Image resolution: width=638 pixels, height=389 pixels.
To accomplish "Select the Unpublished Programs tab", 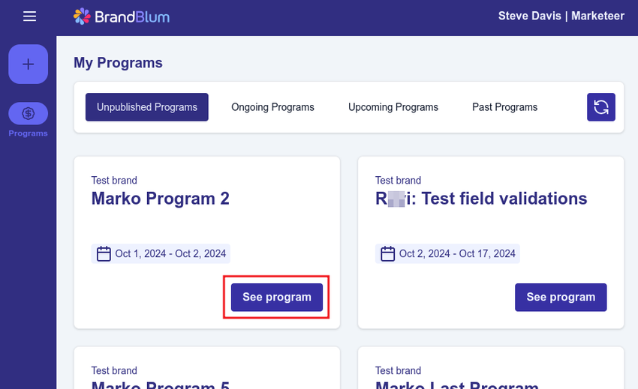I will [x=147, y=107].
